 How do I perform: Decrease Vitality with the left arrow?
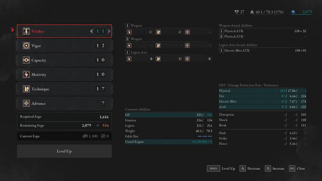[x=91, y=31]
